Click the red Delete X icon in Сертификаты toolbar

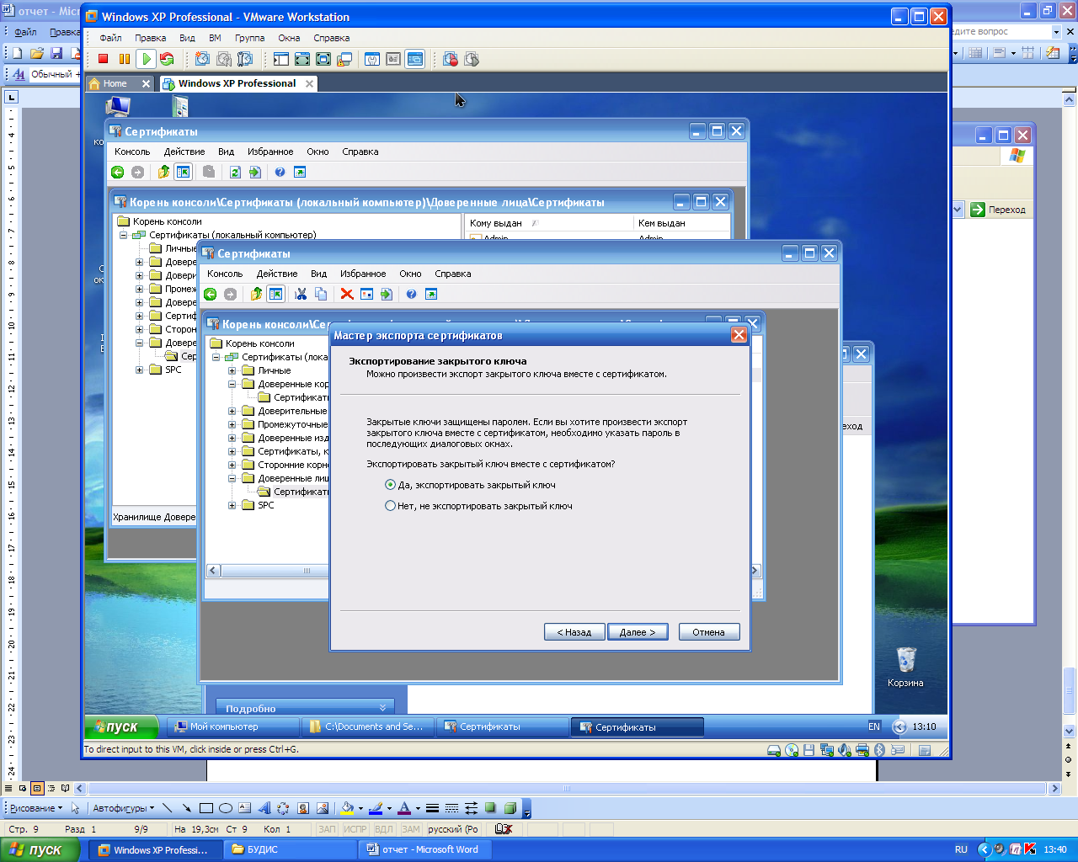[x=347, y=294]
